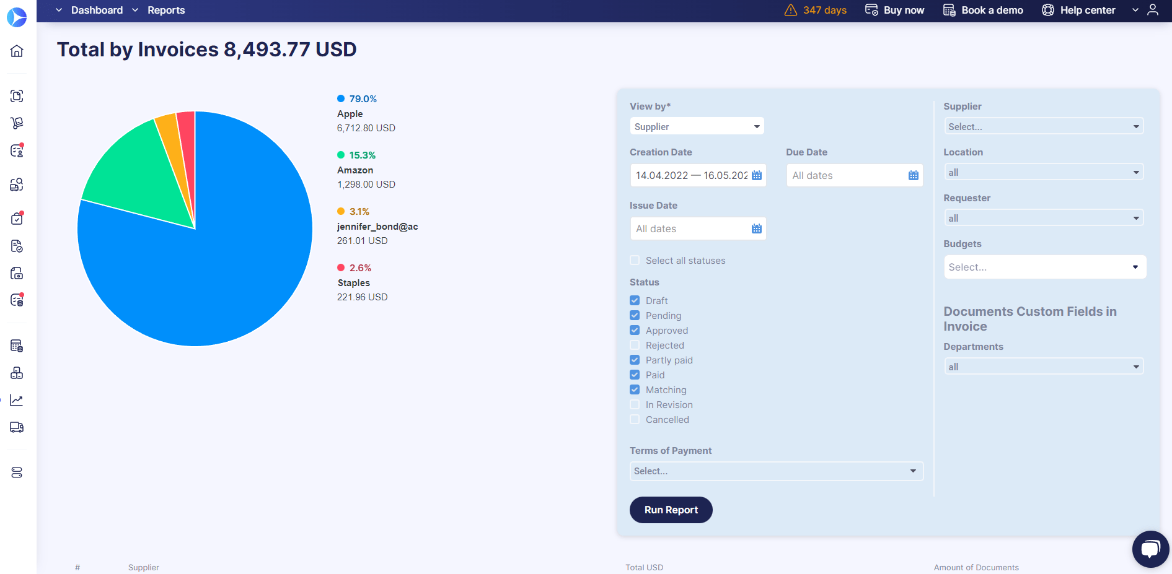Open the View by Supplier dropdown
Screen dimensions: 1172x574
coord(697,126)
